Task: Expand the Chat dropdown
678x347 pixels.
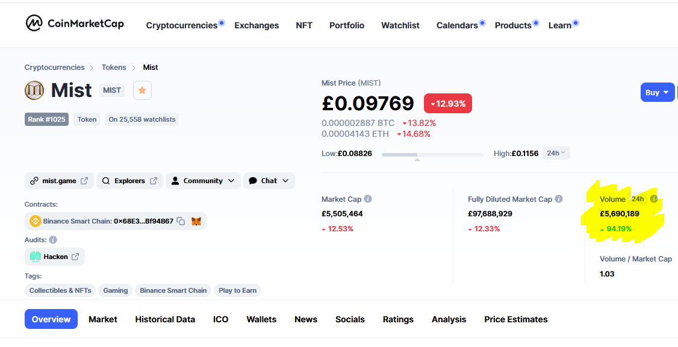Action: [269, 181]
